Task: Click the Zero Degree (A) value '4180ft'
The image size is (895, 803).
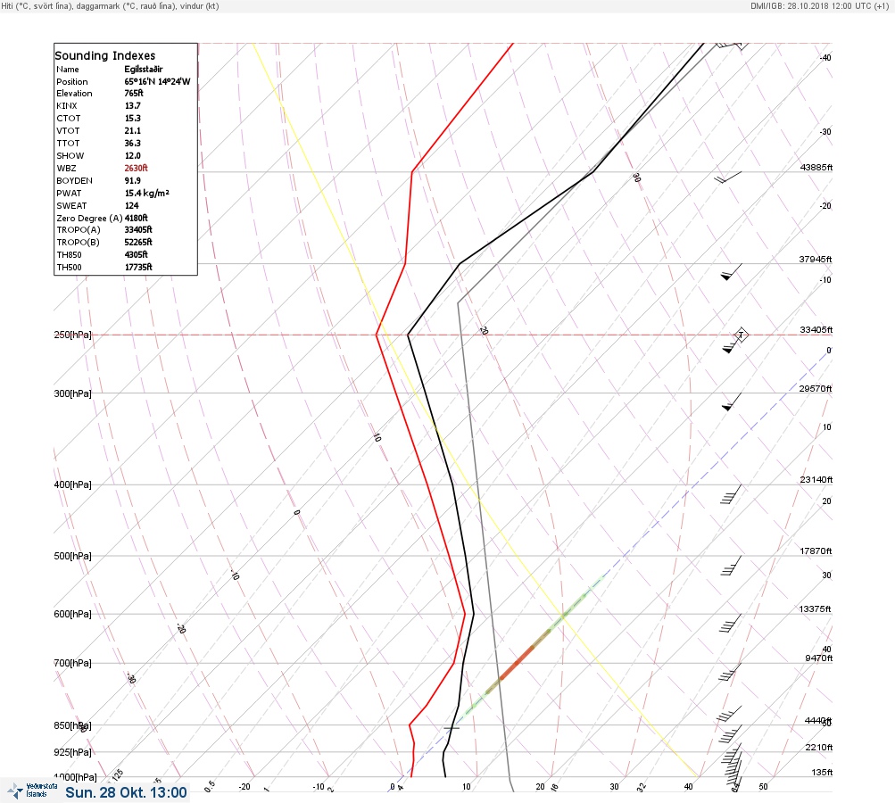Action: 136,218
